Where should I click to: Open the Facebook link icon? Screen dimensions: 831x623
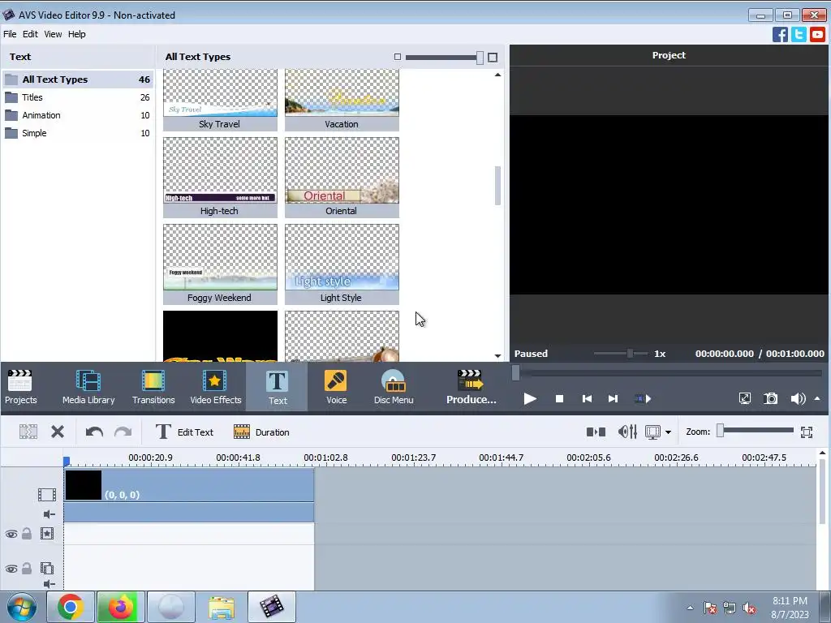pyautogui.click(x=780, y=34)
